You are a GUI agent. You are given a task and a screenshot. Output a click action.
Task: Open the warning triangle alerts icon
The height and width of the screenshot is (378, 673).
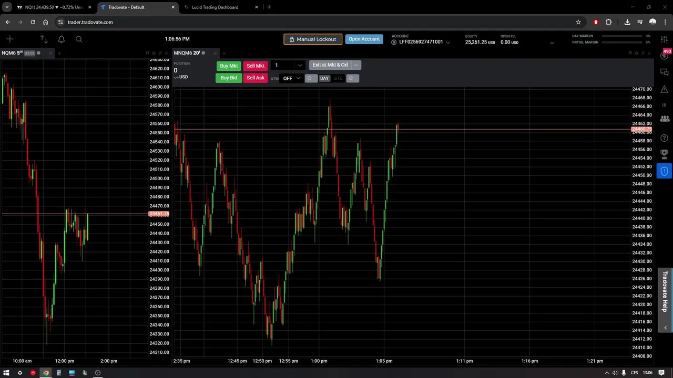(x=664, y=89)
